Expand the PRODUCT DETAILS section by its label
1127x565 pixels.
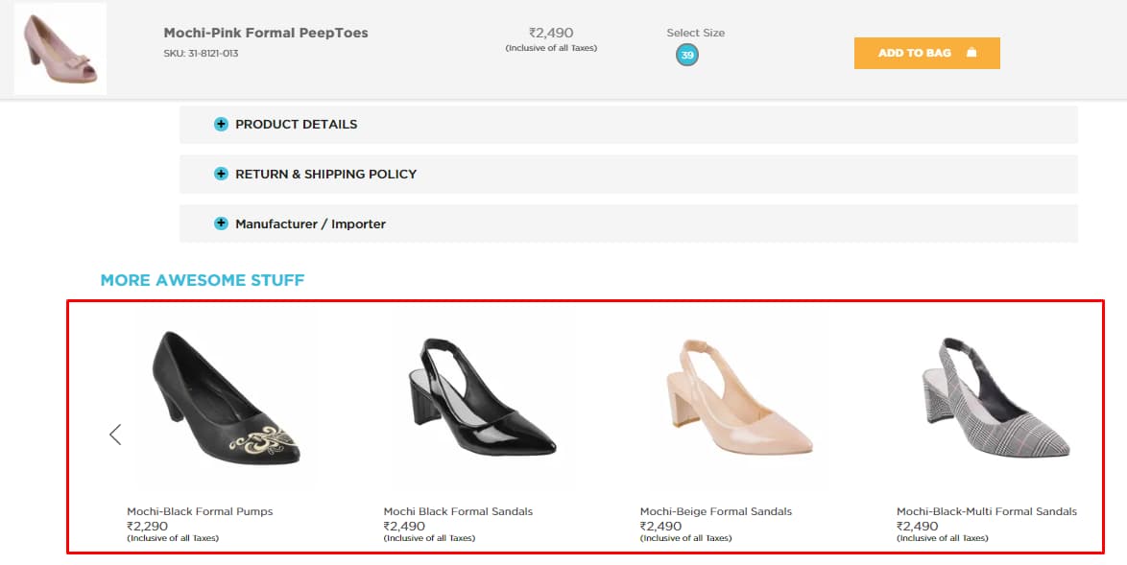point(296,125)
